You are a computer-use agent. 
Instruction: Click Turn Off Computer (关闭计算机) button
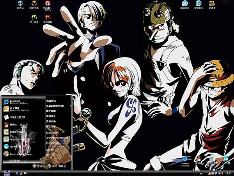point(57,166)
